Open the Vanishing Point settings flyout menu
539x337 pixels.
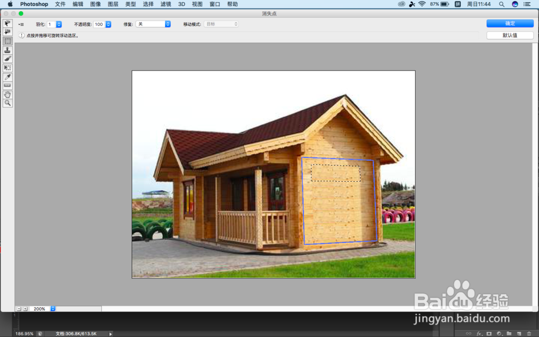pyautogui.click(x=21, y=24)
